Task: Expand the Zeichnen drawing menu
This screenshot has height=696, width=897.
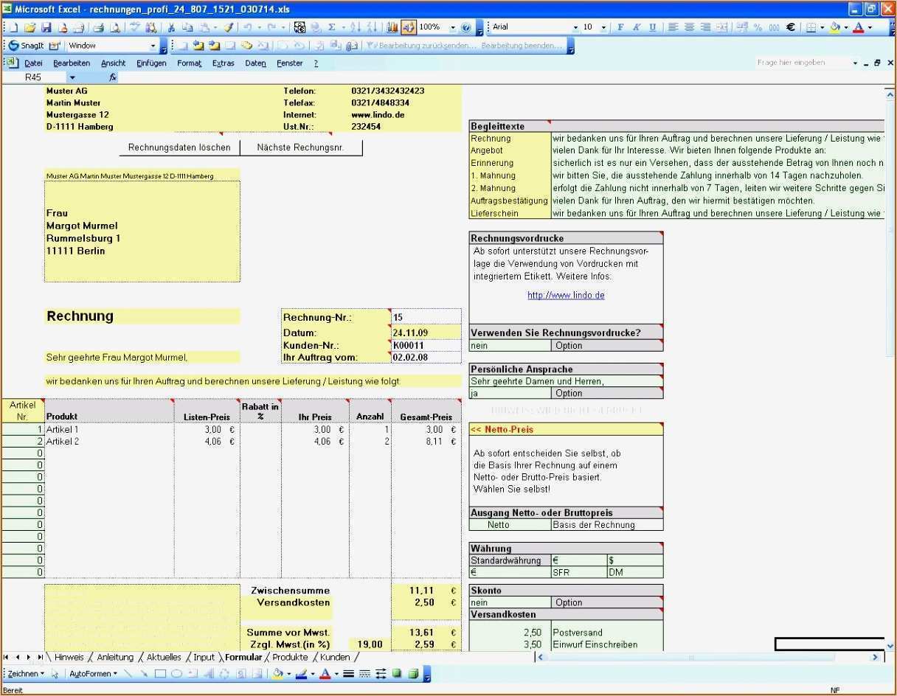Action: pyautogui.click(x=26, y=673)
